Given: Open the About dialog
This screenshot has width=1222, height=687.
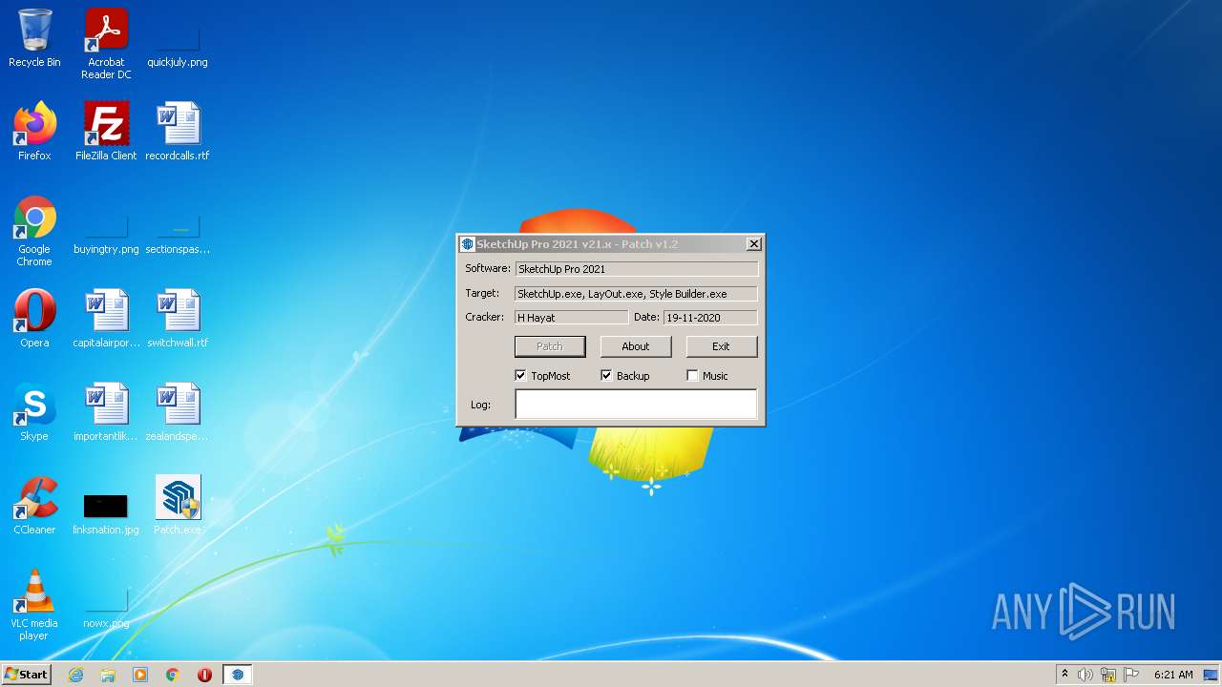Looking at the screenshot, I should point(636,346).
